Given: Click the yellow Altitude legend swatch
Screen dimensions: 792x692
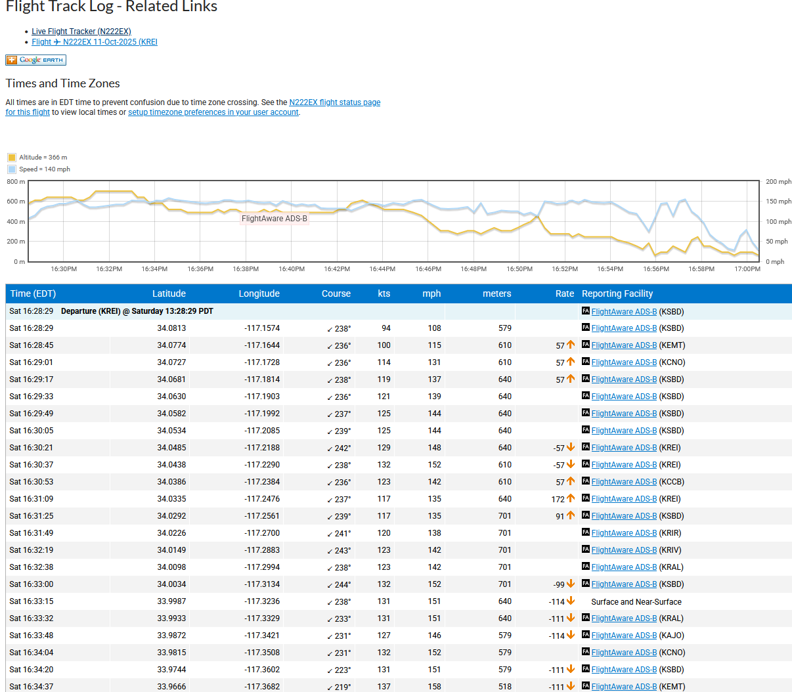Looking at the screenshot, I should click(12, 158).
